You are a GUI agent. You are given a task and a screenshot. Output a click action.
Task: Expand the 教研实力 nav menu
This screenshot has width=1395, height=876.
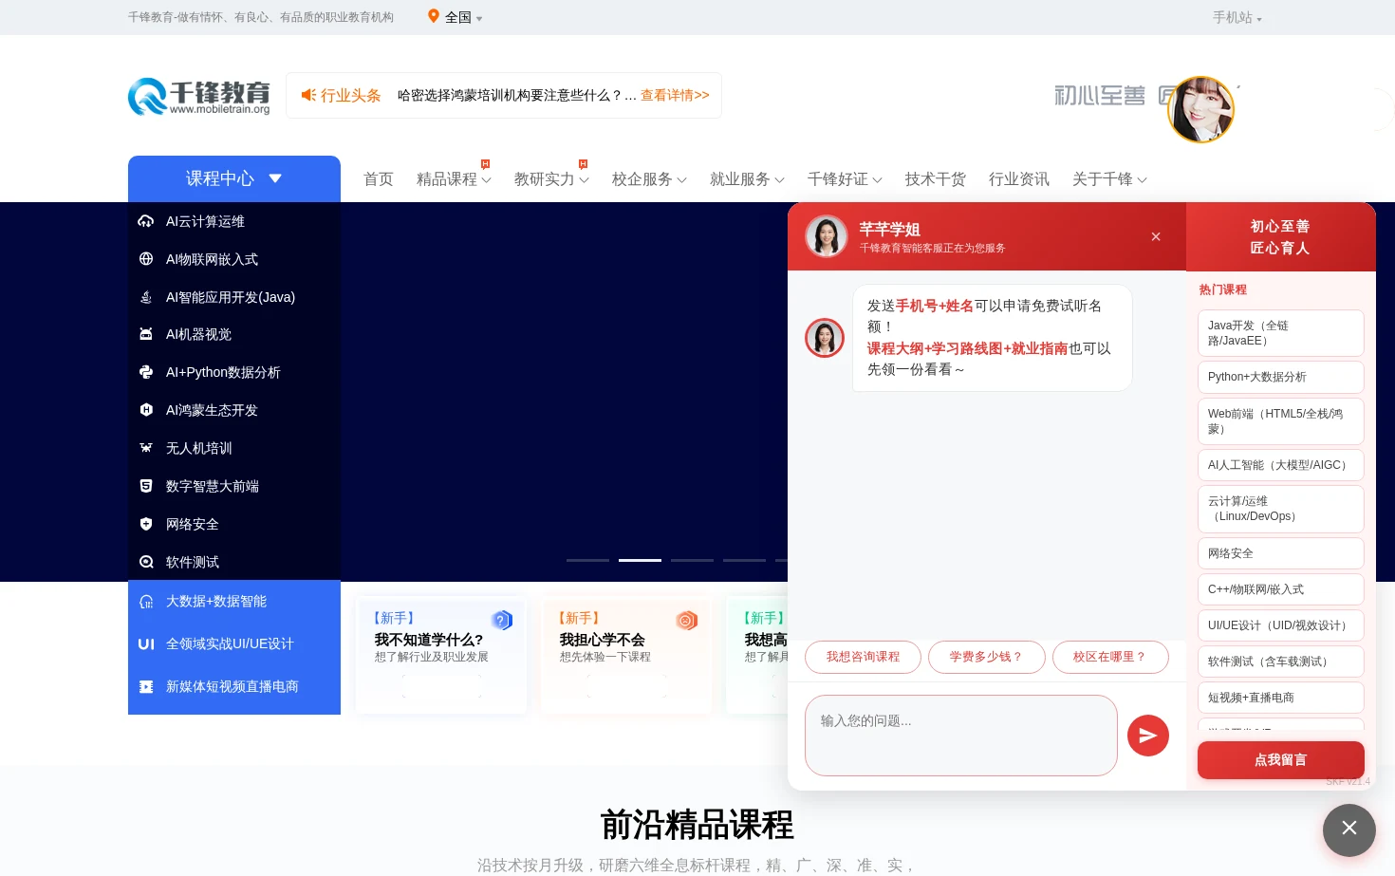point(551,178)
